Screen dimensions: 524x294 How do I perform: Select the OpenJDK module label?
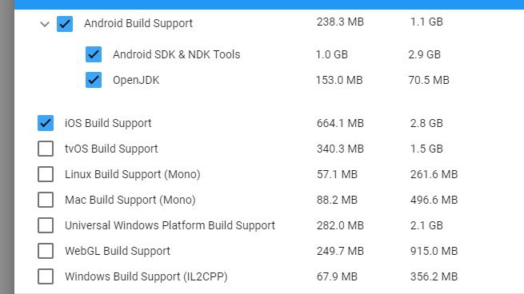[x=136, y=80]
